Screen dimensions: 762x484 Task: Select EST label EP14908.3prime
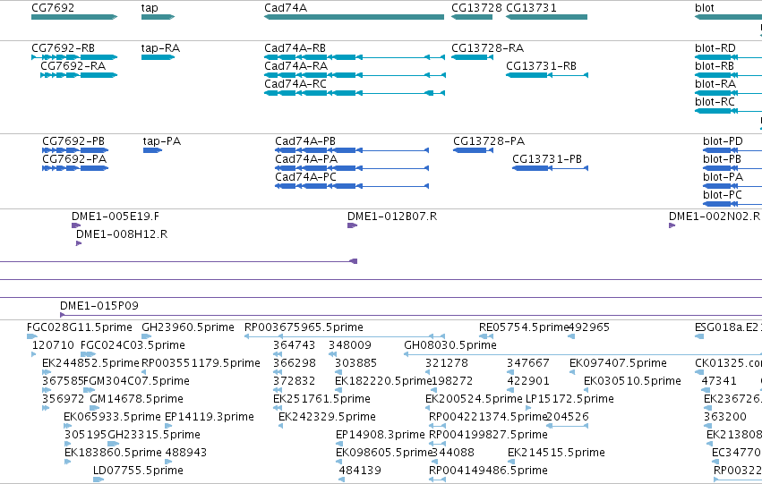tap(381, 435)
